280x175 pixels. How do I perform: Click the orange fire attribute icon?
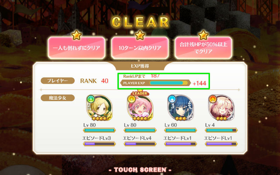(x=213, y=99)
